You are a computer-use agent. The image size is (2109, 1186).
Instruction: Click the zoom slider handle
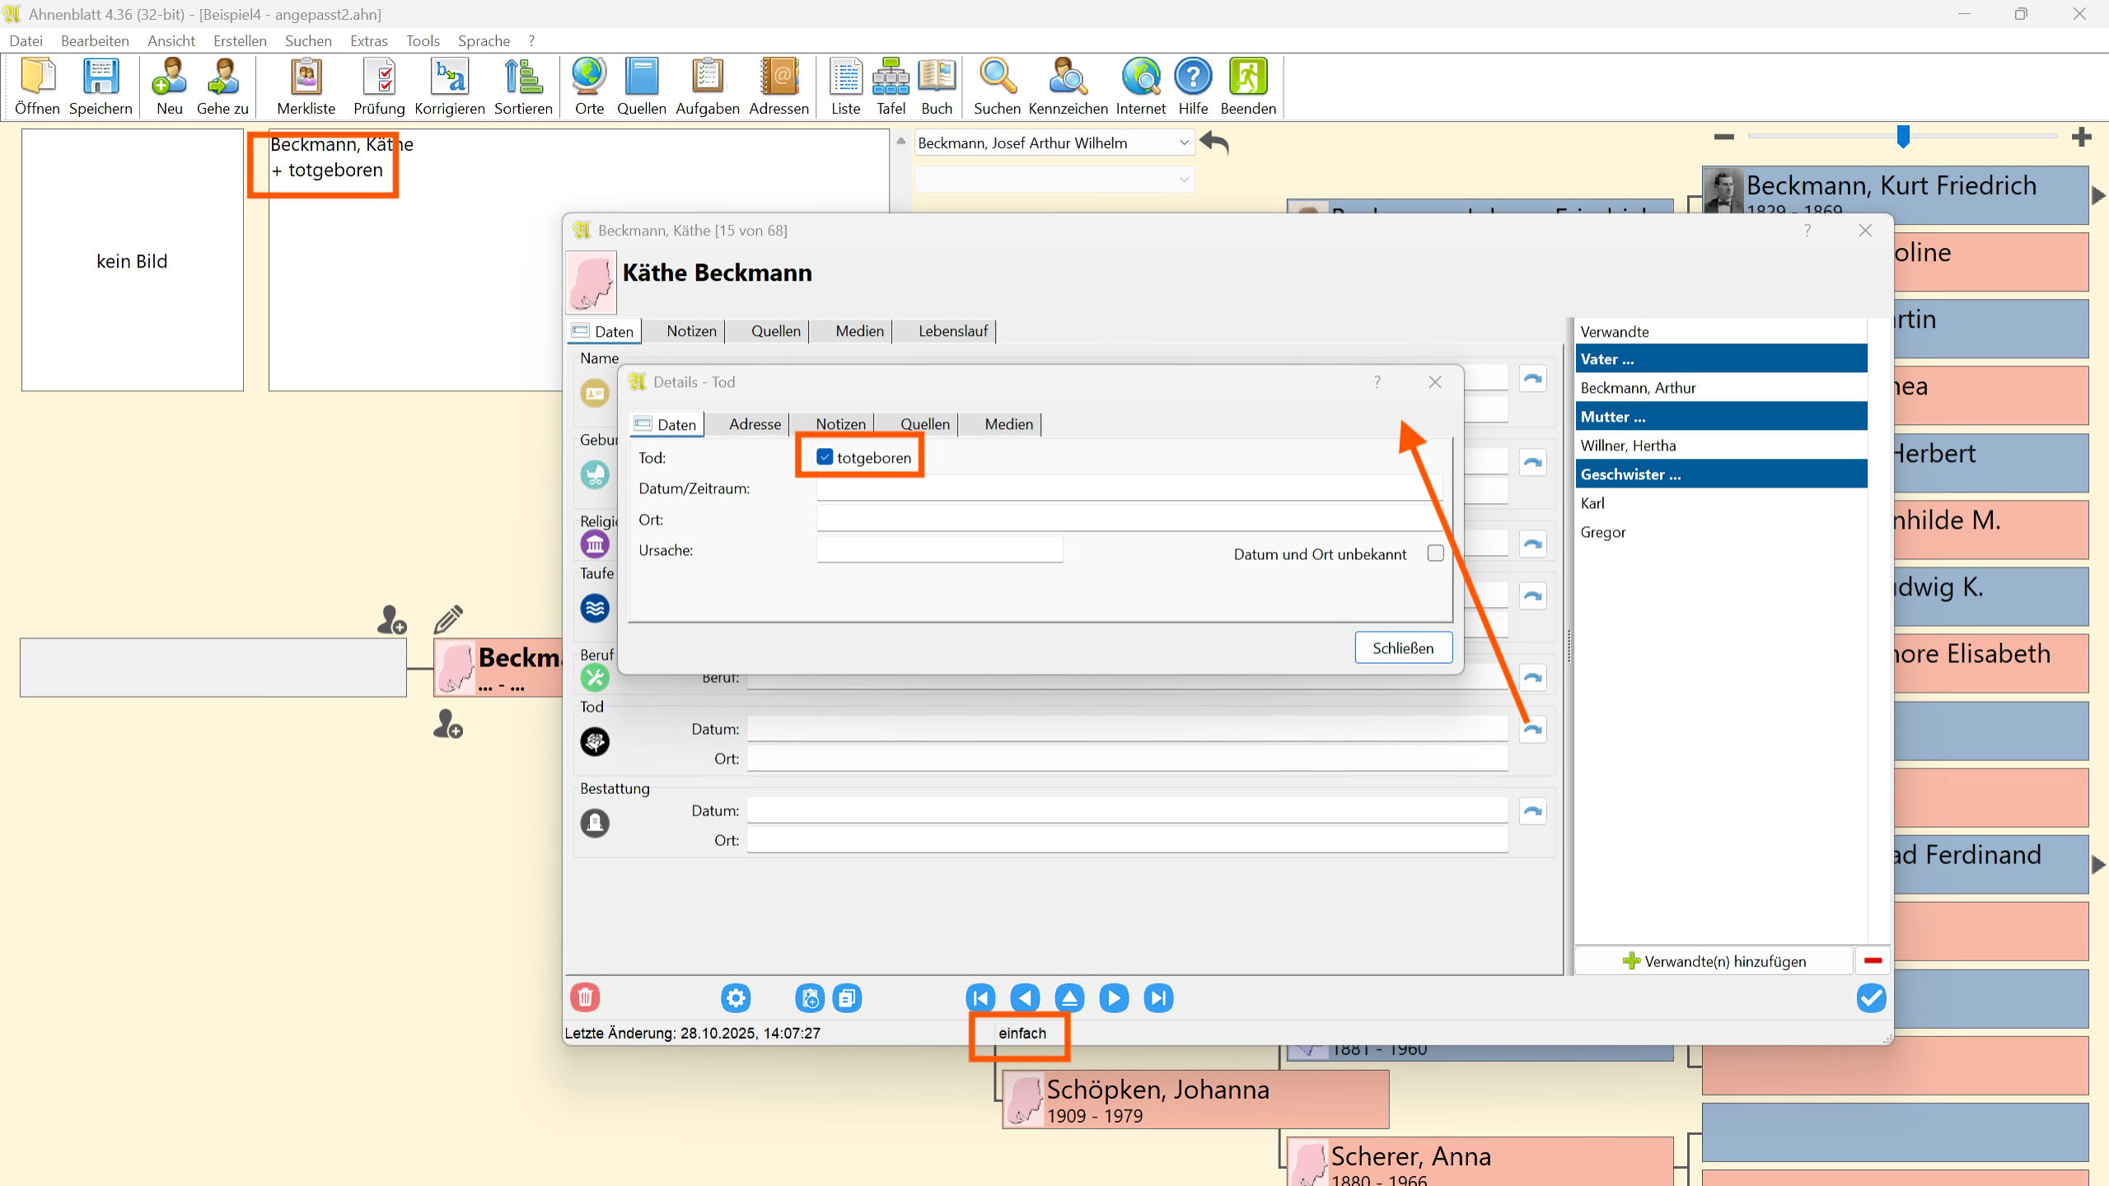point(1903,137)
